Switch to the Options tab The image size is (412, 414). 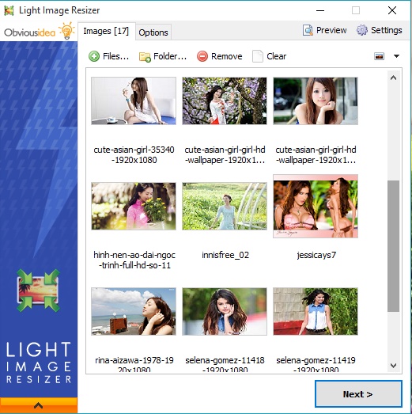tap(153, 32)
